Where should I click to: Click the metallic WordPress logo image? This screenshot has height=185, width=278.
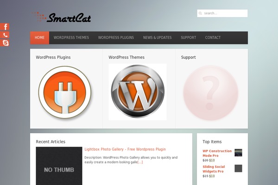138,92
